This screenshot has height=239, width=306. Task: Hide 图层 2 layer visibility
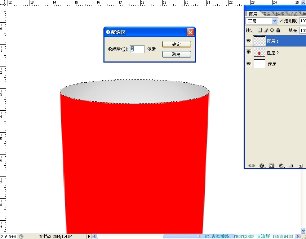pyautogui.click(x=248, y=52)
